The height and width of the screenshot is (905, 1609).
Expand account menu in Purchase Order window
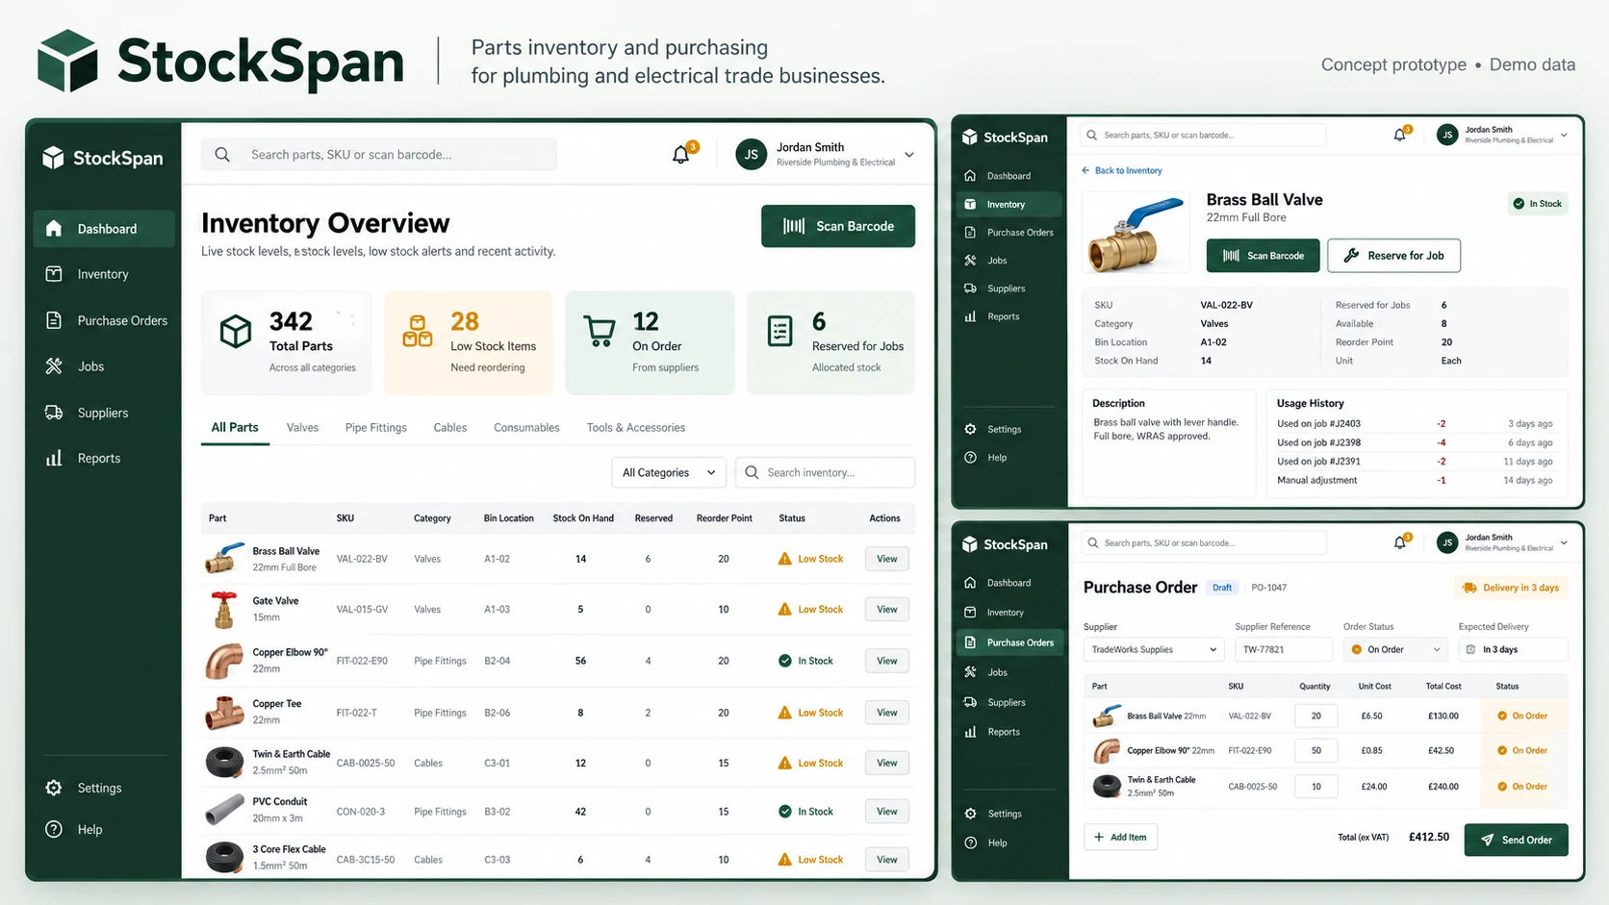point(1564,543)
